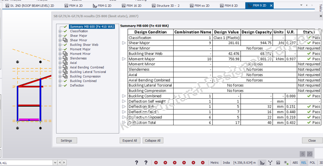Switch to the FRM 16 2D tab
Image resolution: width=323 pixels, height=166 pixels.
click(x=132, y=6)
